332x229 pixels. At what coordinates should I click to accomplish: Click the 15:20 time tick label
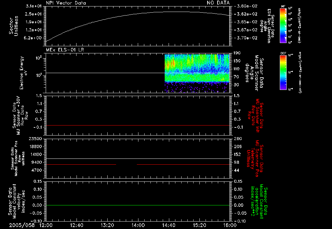click(x=199, y=225)
